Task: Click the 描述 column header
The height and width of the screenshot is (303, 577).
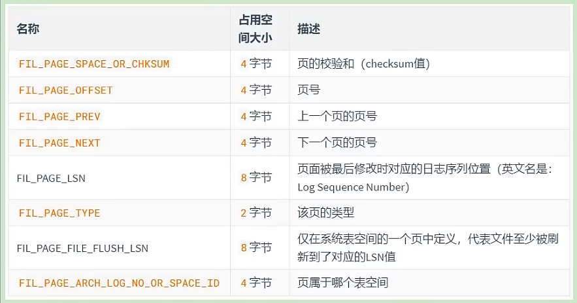Action: [308, 29]
